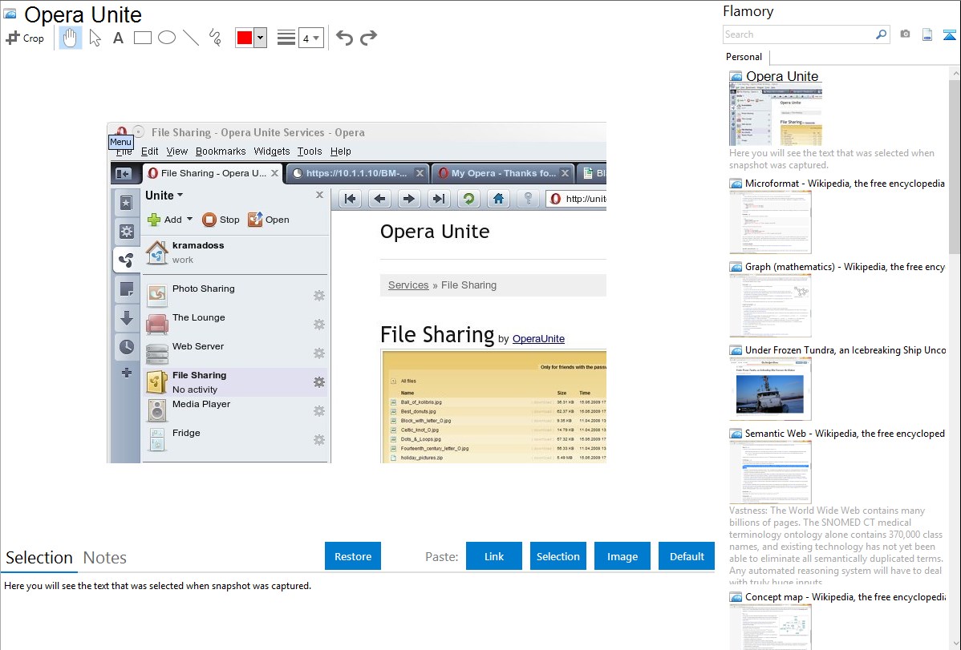Open the Opera Unite snapshot title link
961x650 pixels.
[x=782, y=77]
